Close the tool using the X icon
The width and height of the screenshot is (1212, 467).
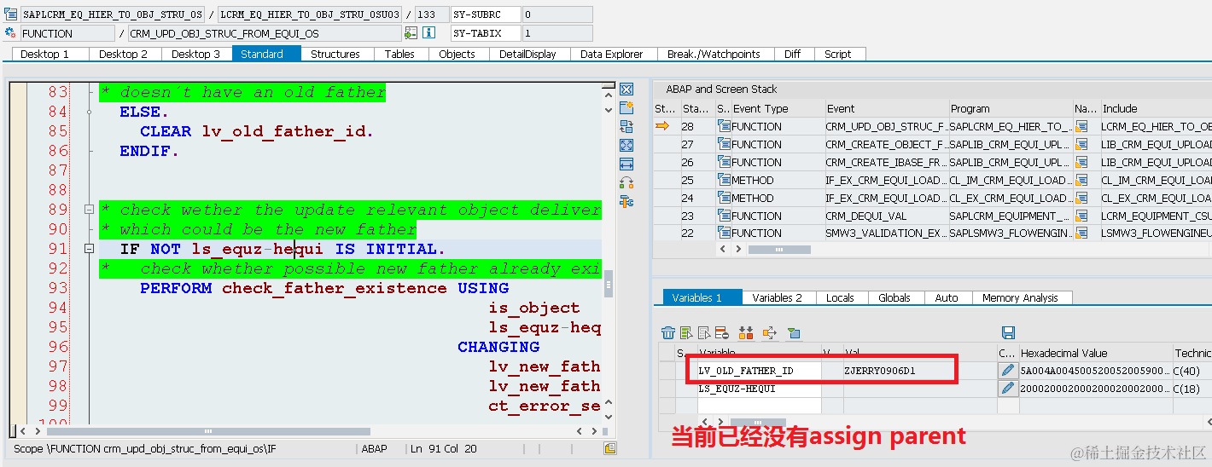pos(626,89)
